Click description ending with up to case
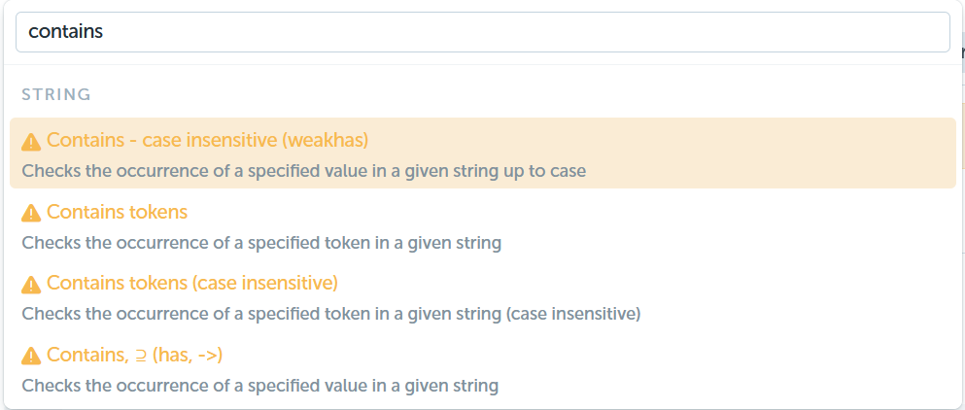This screenshot has height=410, width=965. click(x=303, y=171)
